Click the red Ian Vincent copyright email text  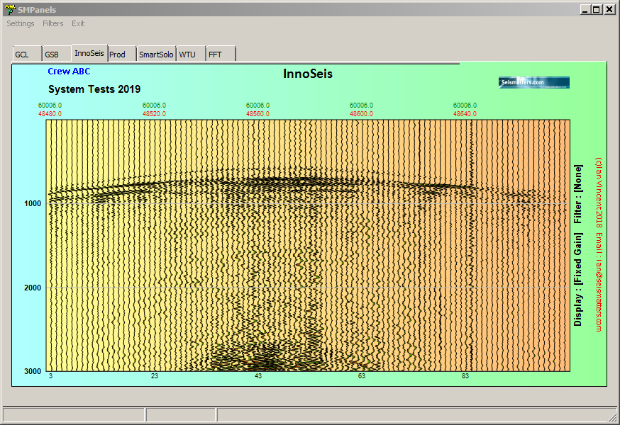[599, 244]
